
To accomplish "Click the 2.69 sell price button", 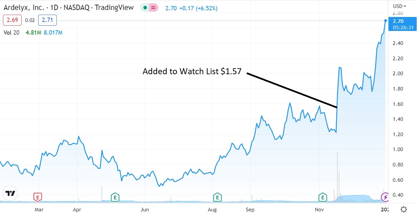I will (12, 20).
